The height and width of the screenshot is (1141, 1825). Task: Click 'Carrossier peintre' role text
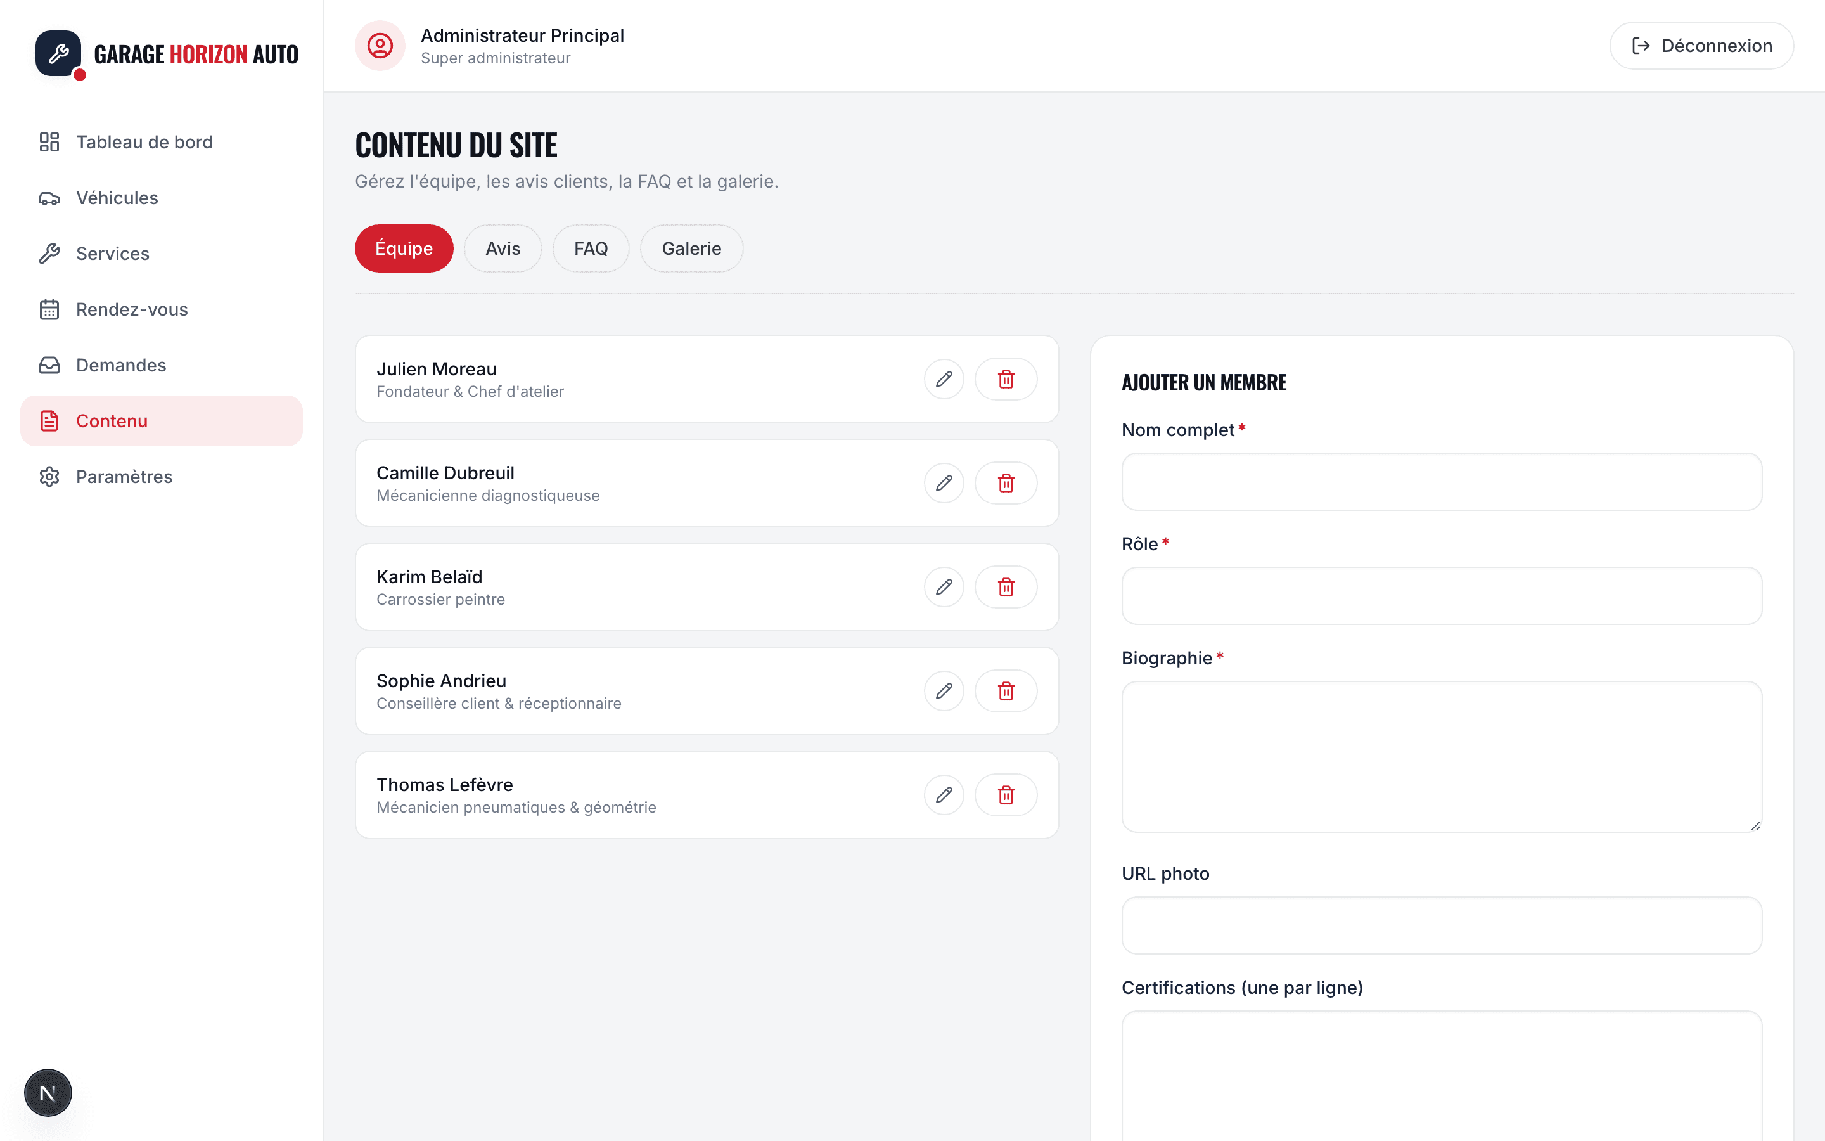[x=441, y=600]
